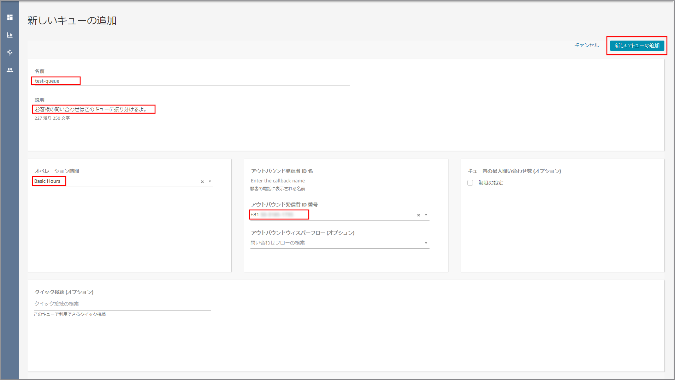
Task: Click the +81 phone number value
Action: (x=272, y=215)
